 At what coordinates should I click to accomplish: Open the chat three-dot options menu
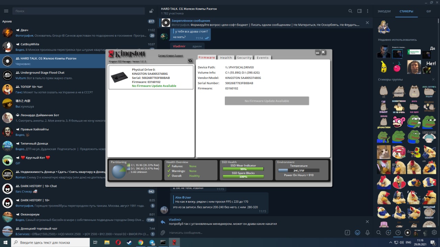point(368,11)
